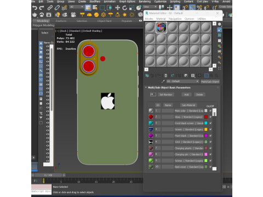Click the Make Material Copy icon
The image size is (263, 197).
(x=173, y=76)
